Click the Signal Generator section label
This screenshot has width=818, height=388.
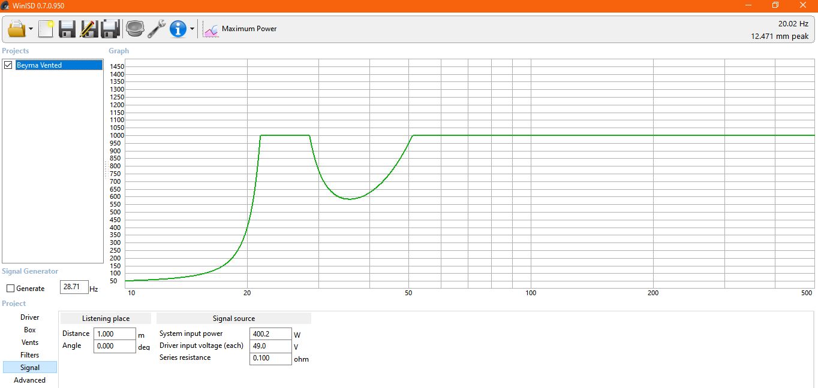pos(30,271)
